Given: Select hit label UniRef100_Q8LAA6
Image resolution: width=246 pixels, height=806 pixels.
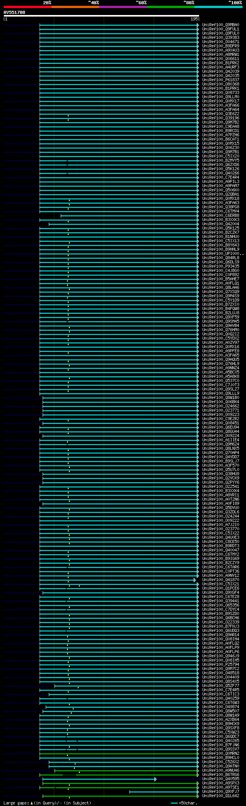Looking at the screenshot, I should click(221, 287).
